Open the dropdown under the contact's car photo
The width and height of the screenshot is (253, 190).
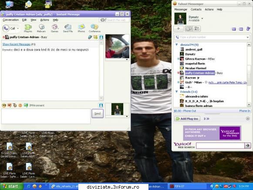pyautogui.click(x=127, y=60)
